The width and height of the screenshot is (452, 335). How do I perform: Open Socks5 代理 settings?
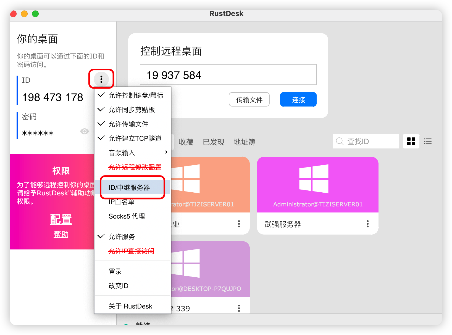click(127, 216)
